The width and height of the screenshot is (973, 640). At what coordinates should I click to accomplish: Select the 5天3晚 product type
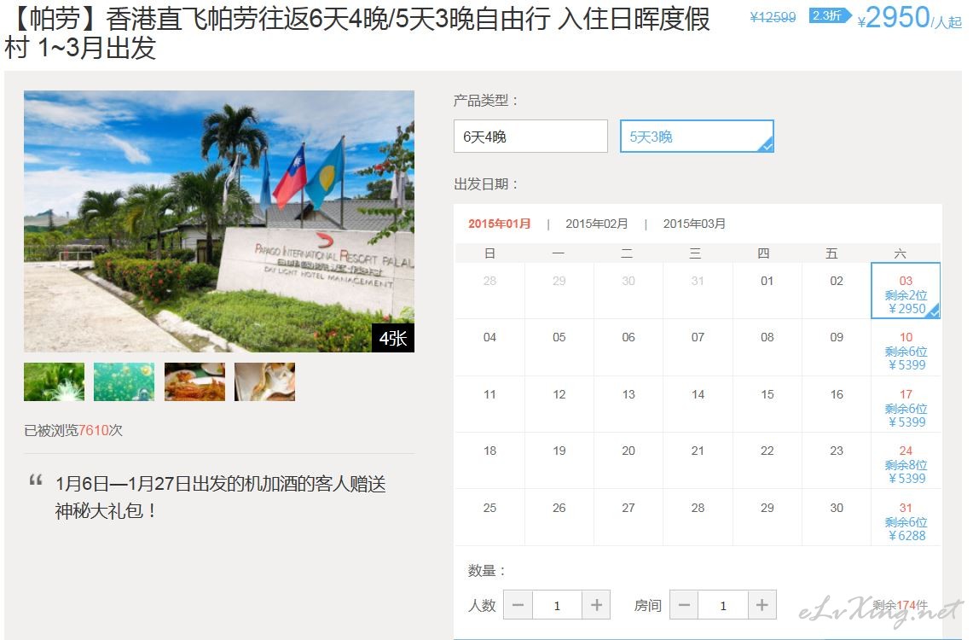[697, 136]
